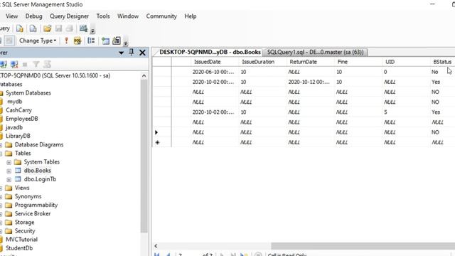The image size is (455, 256).
Task: Open the Help menu
Action: click(x=191, y=16)
